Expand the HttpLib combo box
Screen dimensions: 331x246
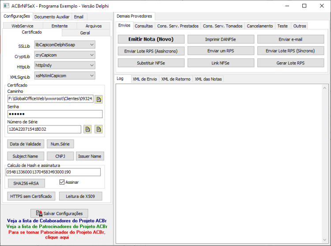coord(65,65)
